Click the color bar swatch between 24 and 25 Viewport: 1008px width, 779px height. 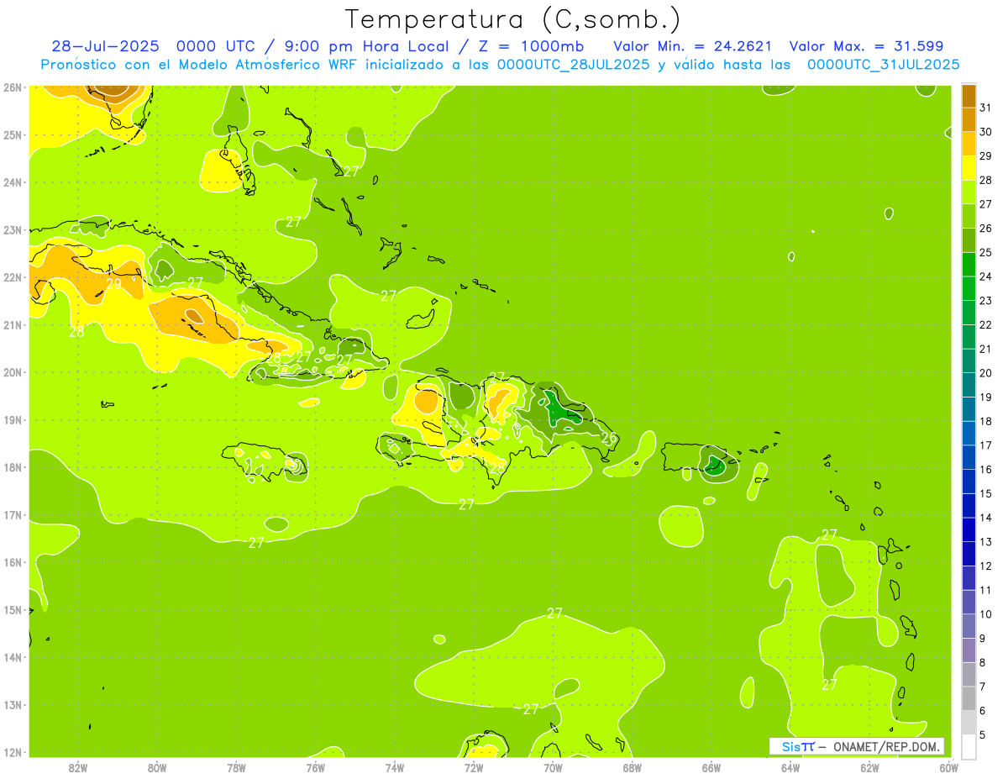click(x=969, y=265)
